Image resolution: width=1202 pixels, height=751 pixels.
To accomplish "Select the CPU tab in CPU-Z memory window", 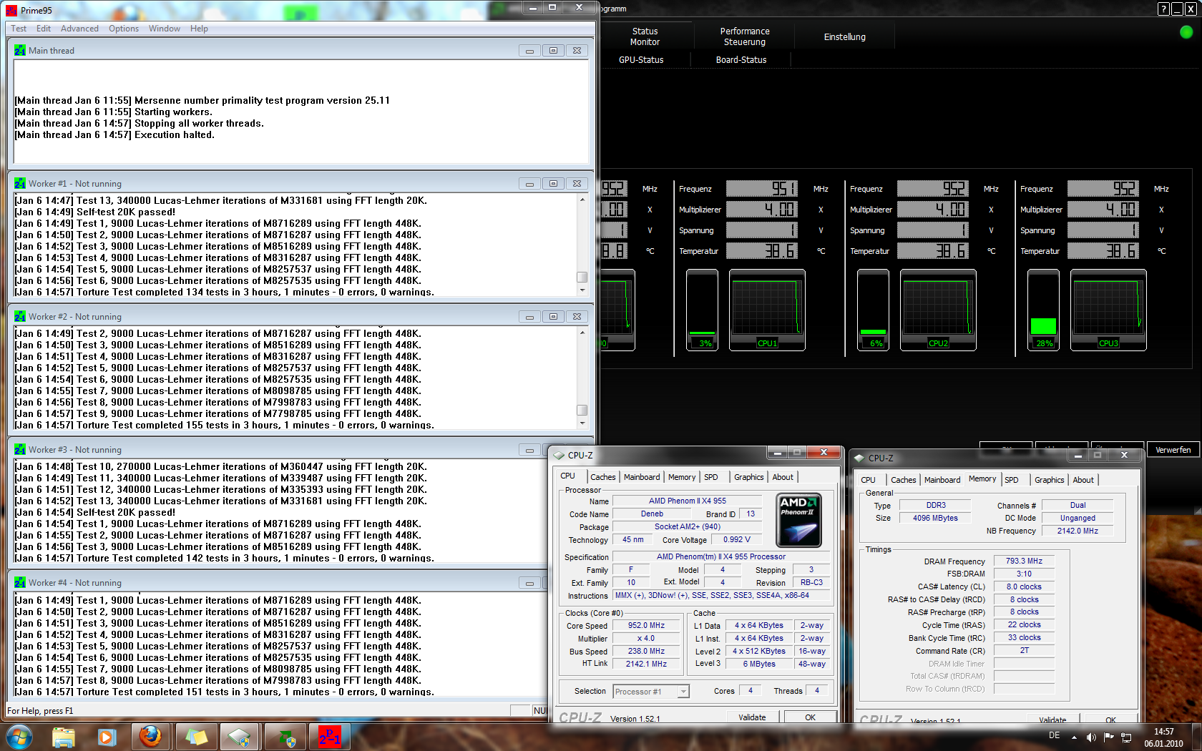I will coord(868,480).
